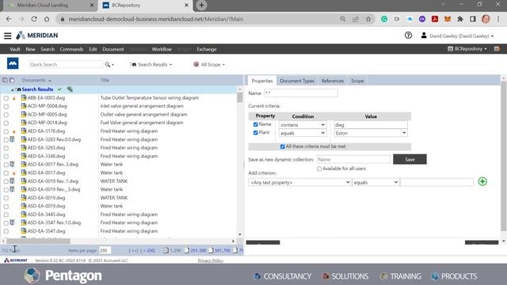
Task: Click the Save dynamic collection button
Action: tap(410, 159)
